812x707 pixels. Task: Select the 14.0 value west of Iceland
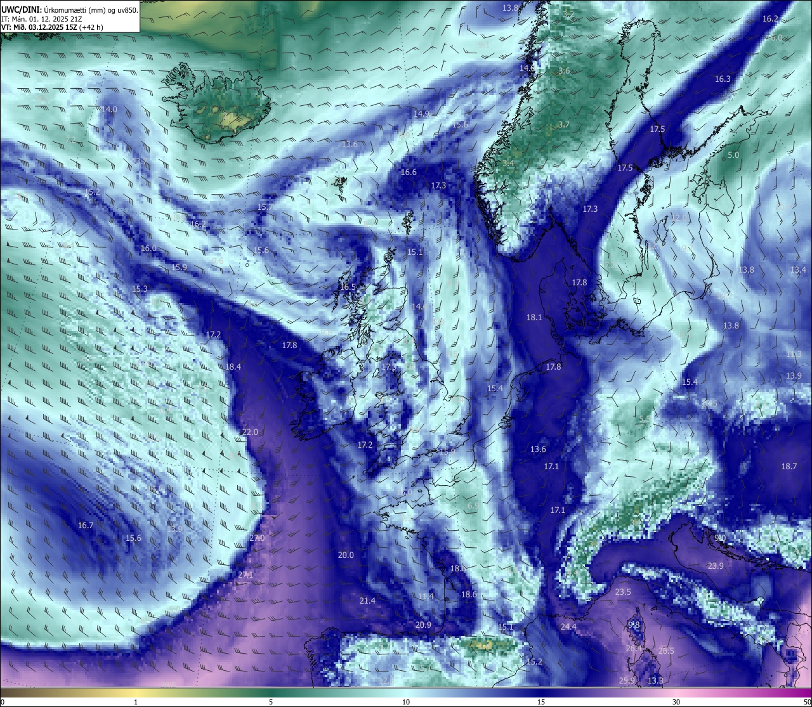point(110,109)
